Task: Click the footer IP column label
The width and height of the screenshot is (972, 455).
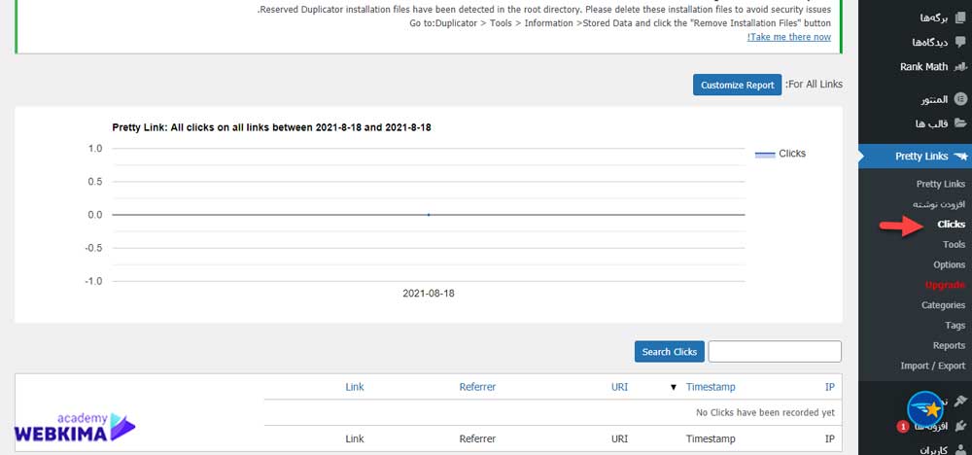Action: pyautogui.click(x=829, y=438)
